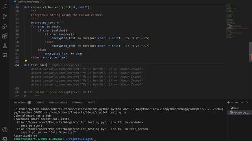The height and width of the screenshot is (141, 252).
Task: Click the editor vertical scrollbar
Action: point(250,51)
